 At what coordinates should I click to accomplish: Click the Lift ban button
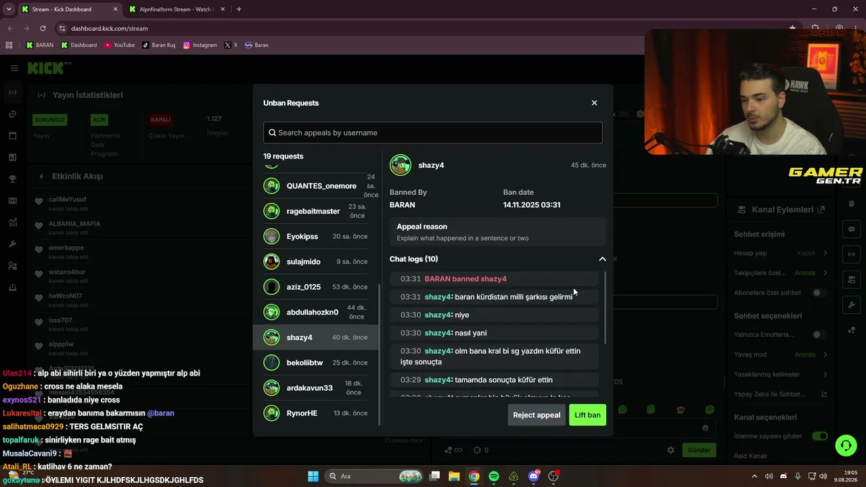[x=587, y=415]
